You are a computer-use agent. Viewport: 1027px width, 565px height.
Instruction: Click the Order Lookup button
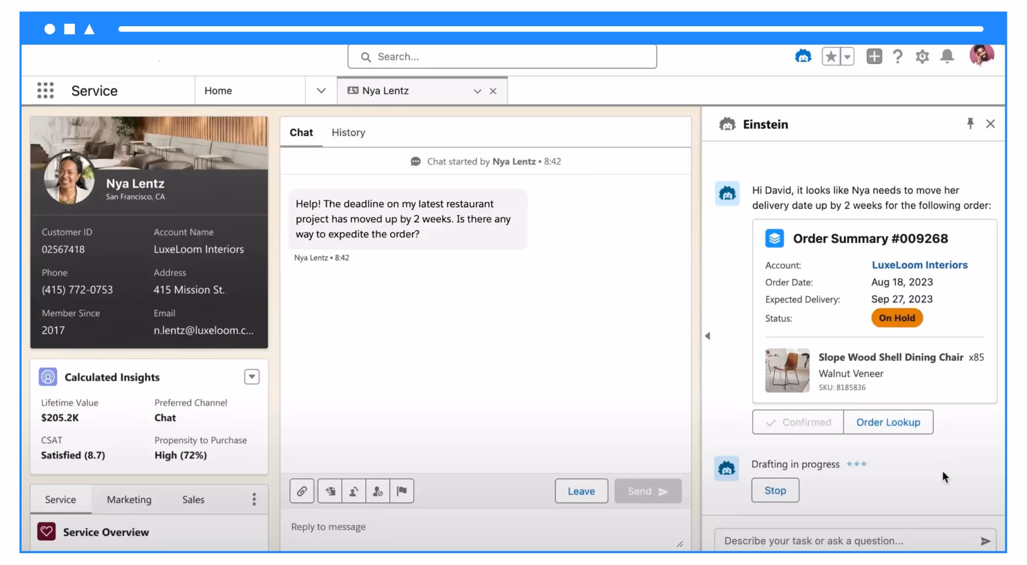point(888,422)
